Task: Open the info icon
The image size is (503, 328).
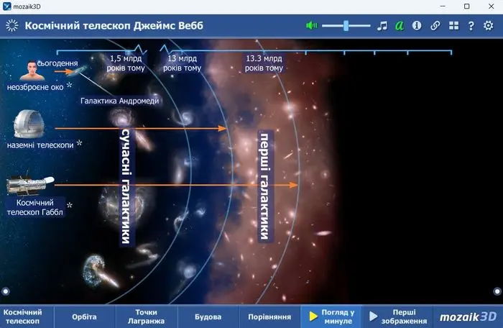Action: 417,25
